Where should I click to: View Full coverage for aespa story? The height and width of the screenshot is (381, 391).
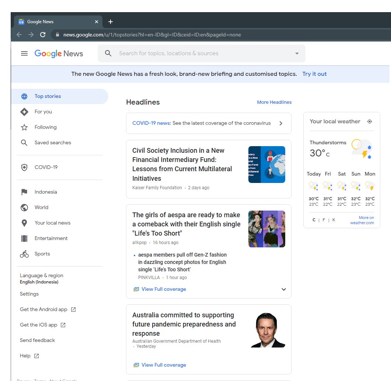[164, 289]
